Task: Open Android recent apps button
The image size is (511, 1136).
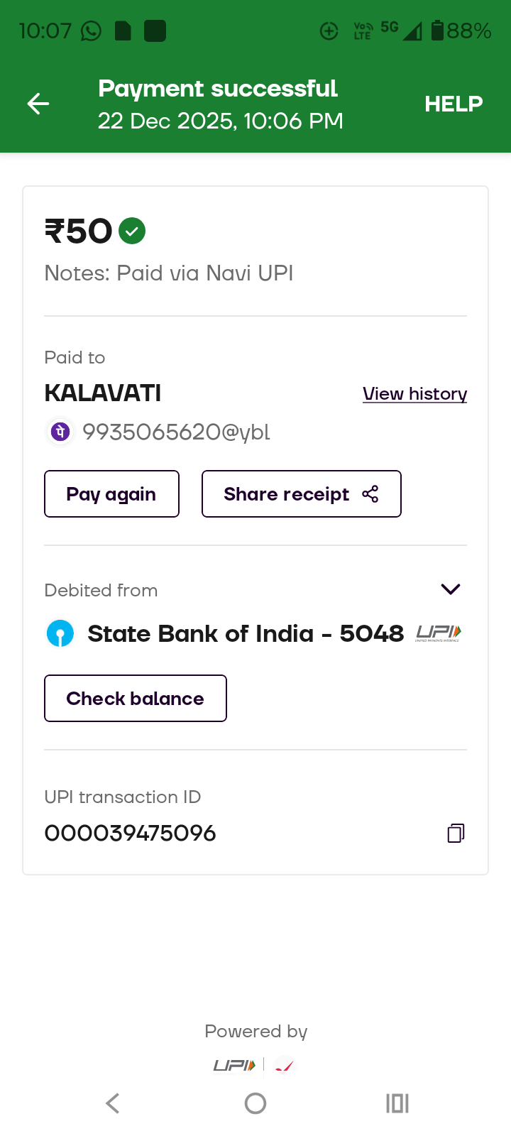Action: pyautogui.click(x=397, y=1103)
